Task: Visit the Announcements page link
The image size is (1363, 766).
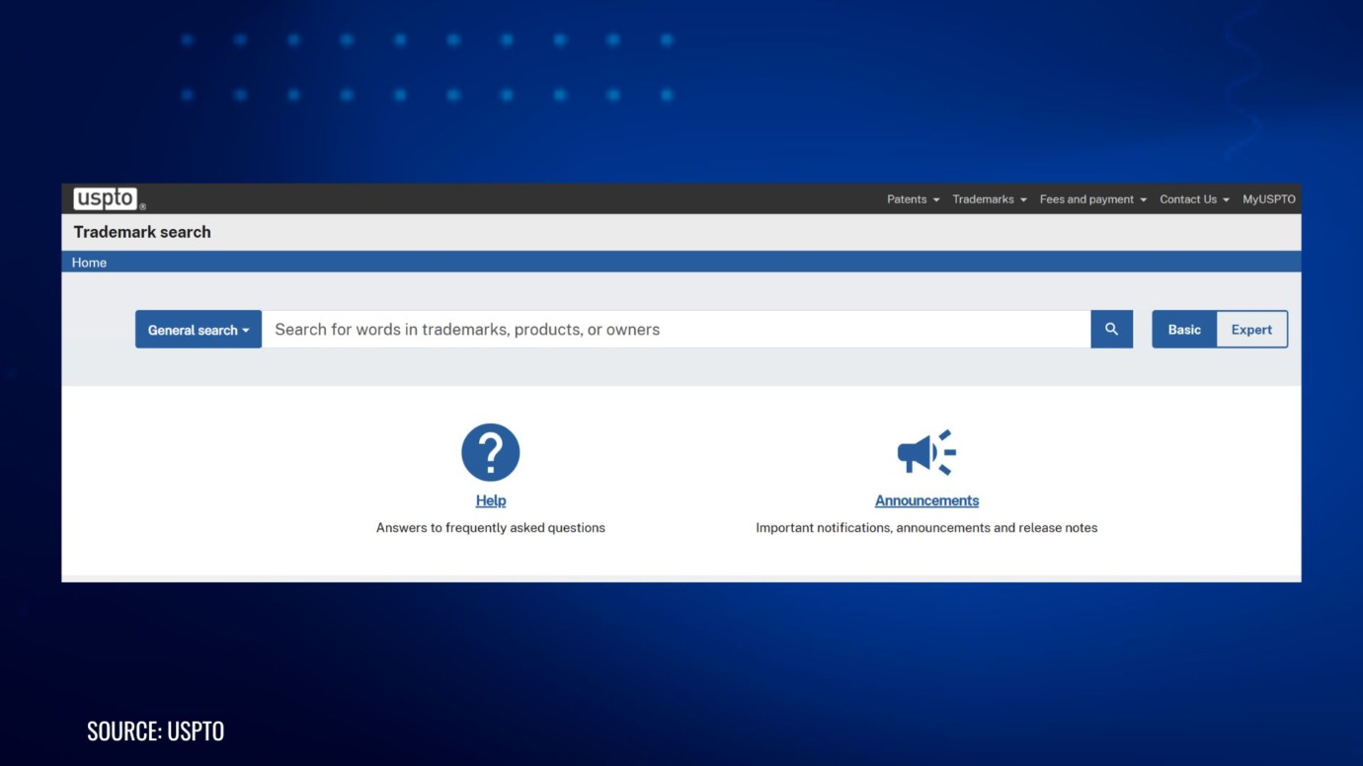Action: [x=925, y=499]
